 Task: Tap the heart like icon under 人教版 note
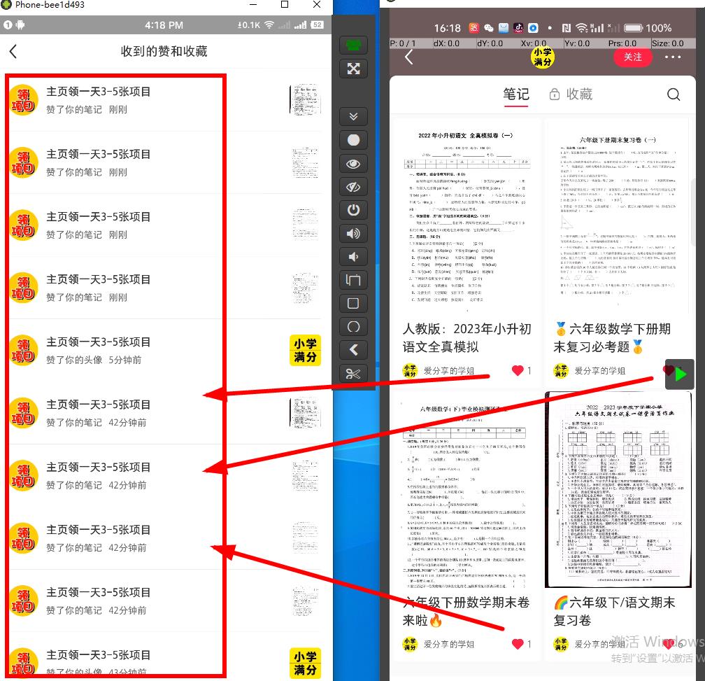point(517,370)
